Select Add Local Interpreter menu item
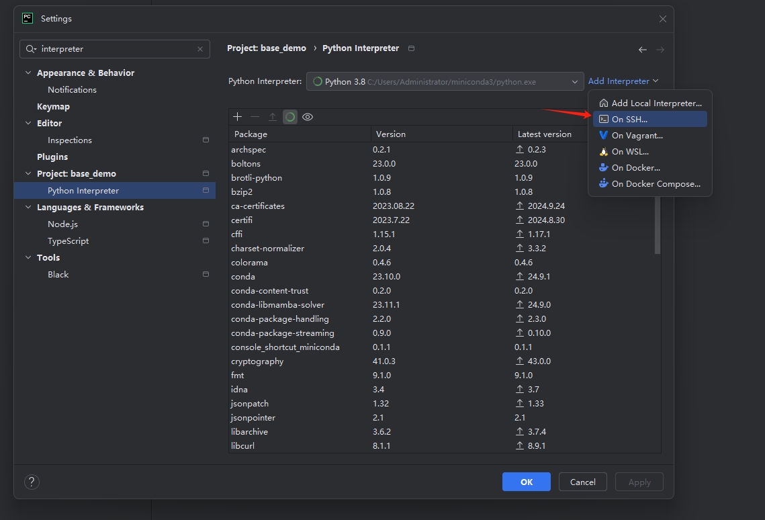The width and height of the screenshot is (765, 520). 650,103
